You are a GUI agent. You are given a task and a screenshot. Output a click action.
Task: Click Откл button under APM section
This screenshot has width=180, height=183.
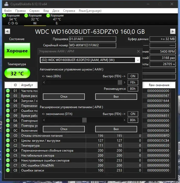tap(64, 129)
